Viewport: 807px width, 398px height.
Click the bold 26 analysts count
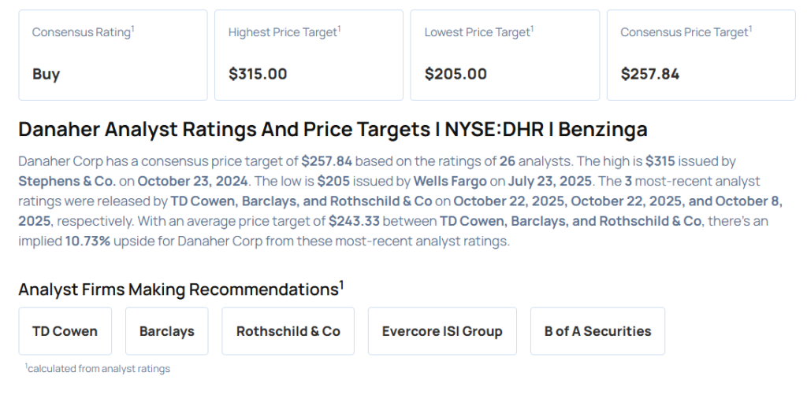[508, 161]
